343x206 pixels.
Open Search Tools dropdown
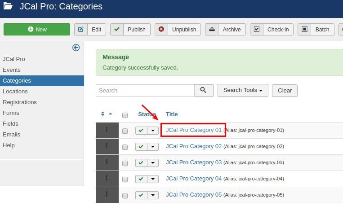pos(243,90)
